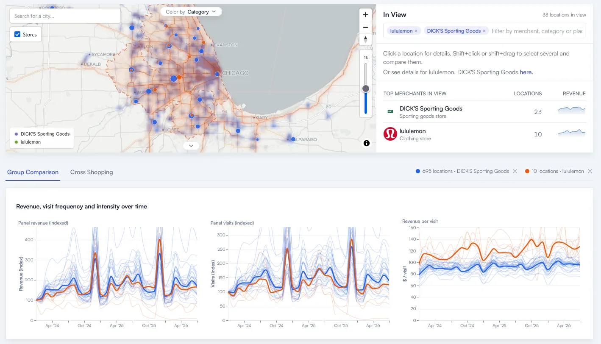Click the city search field
601x344 pixels.
(x=65, y=16)
